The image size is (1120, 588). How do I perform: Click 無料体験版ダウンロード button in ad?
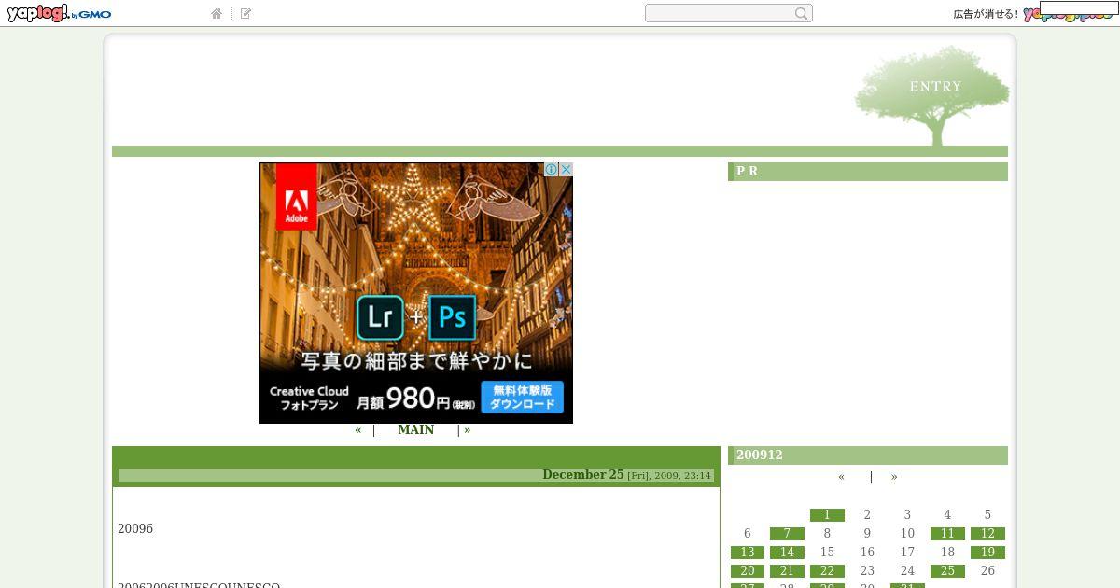coord(522,397)
